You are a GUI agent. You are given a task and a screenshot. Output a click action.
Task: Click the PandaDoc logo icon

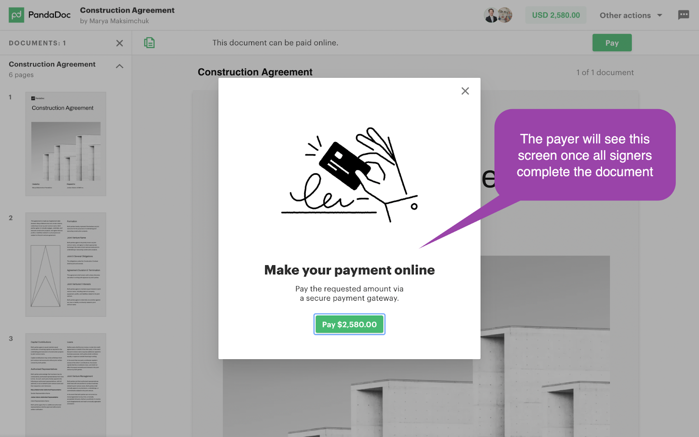coord(17,15)
